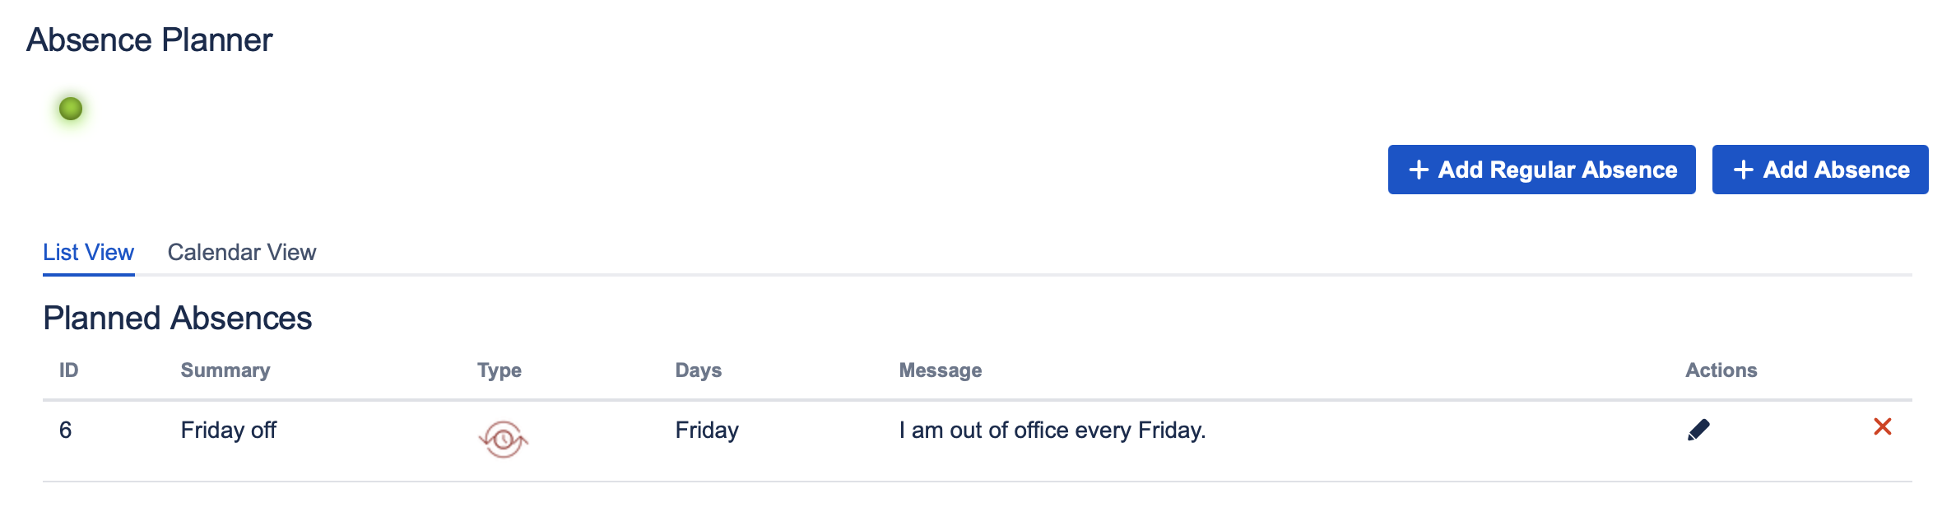Open the Calendar View tab
This screenshot has height=512, width=1942.
242,252
